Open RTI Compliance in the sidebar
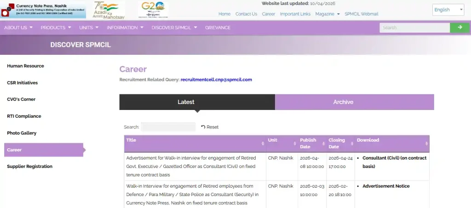The image size is (471, 208). (24, 116)
